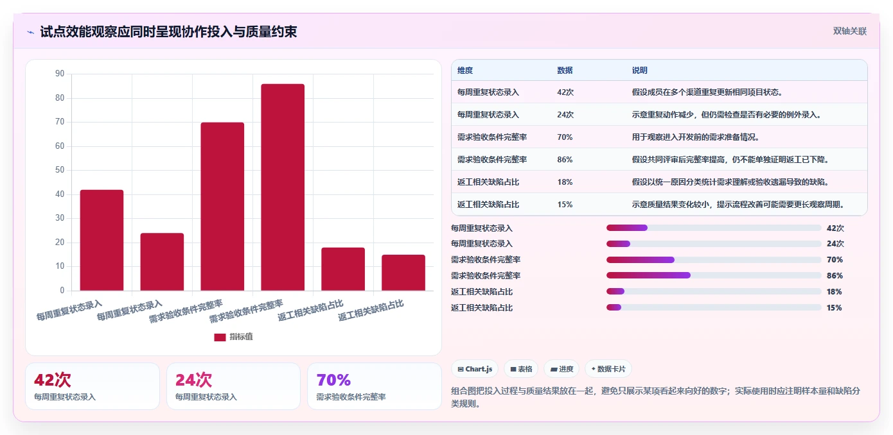Click the 维度 column header
This screenshot has width=893, height=435.
pos(465,71)
